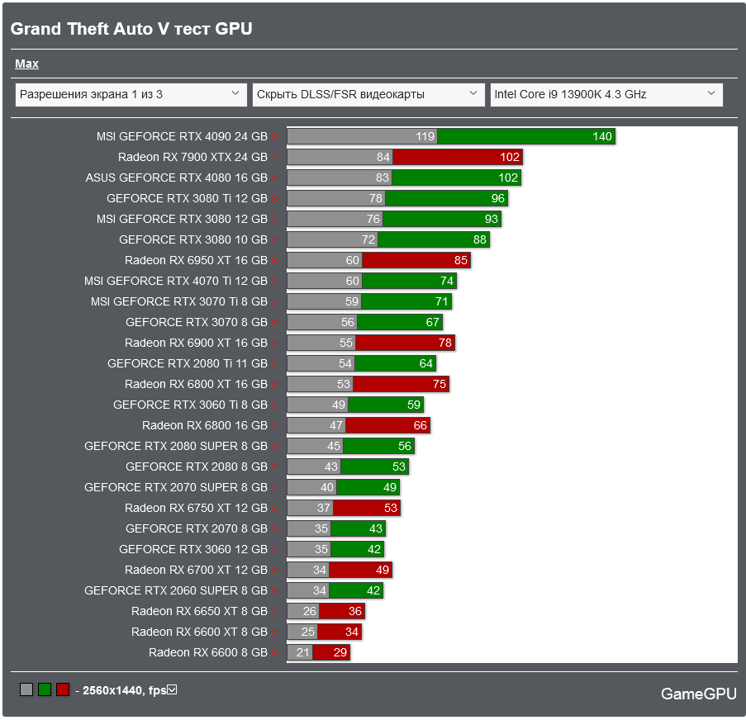Image resolution: width=746 pixels, height=720 pixels.
Task: Click the GEFORCE RTX 3060 12 GB label
Action: 193,549
